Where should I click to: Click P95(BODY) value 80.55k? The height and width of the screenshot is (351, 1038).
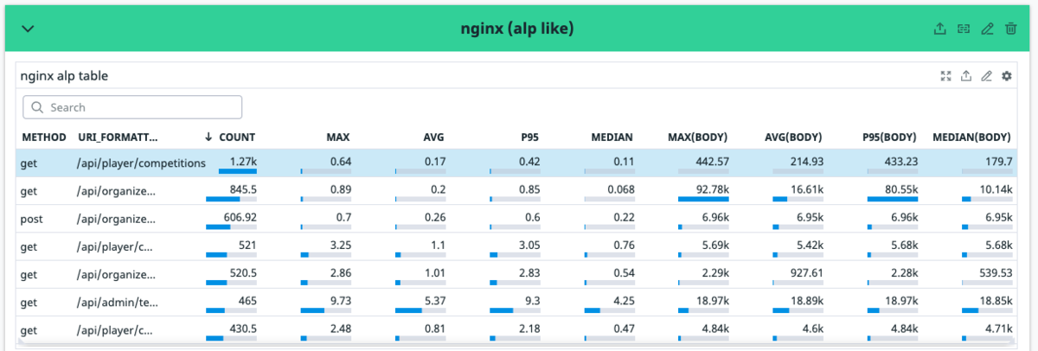pos(900,189)
